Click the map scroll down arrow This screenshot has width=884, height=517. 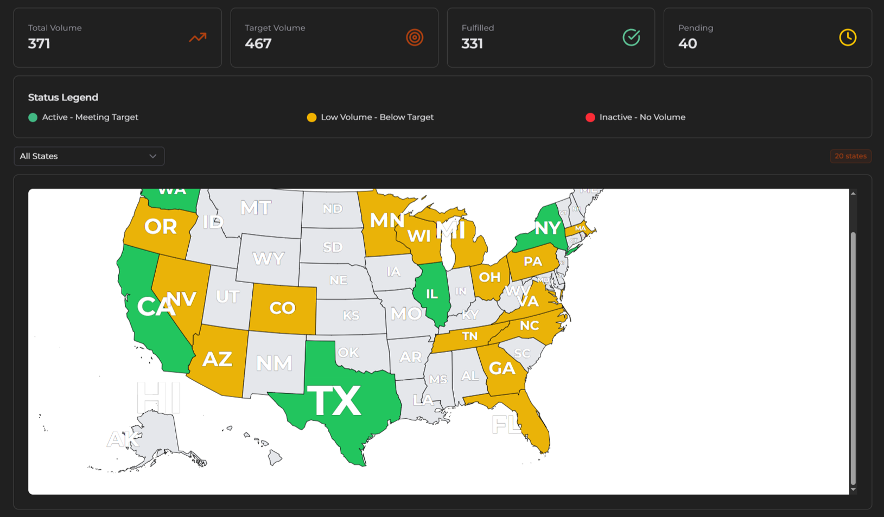pos(853,489)
